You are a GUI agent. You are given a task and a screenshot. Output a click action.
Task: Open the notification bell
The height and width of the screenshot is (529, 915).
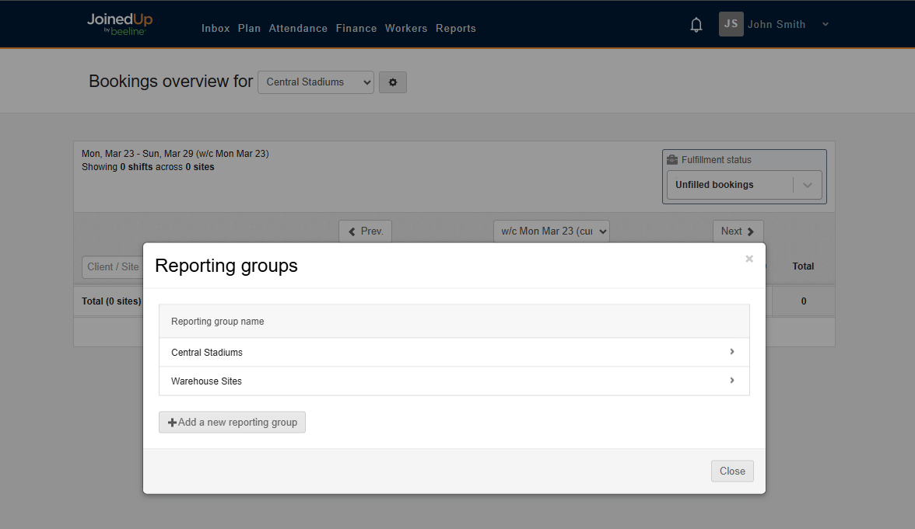pyautogui.click(x=696, y=24)
